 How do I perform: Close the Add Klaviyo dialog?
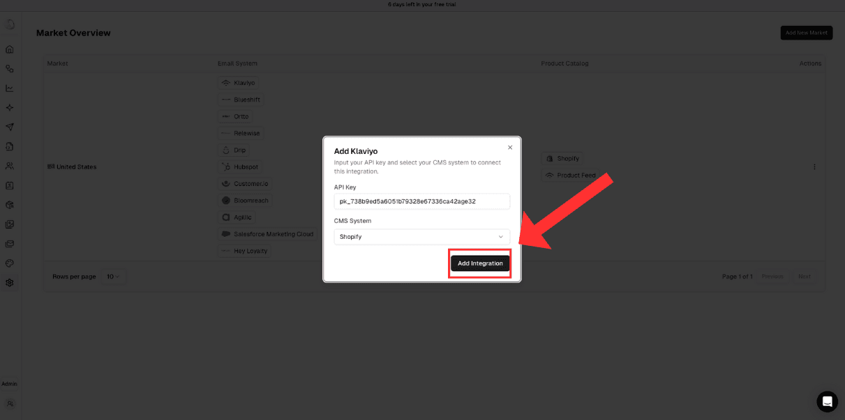coord(510,148)
